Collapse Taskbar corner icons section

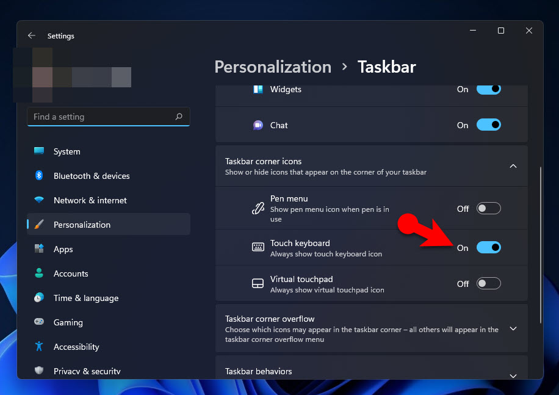[513, 166]
